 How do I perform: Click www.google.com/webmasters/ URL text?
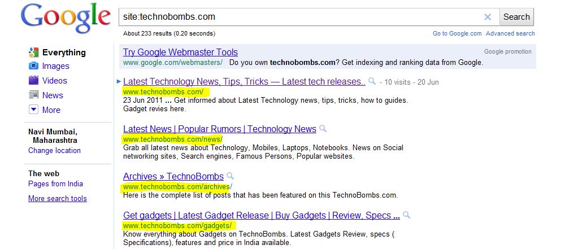(x=173, y=63)
